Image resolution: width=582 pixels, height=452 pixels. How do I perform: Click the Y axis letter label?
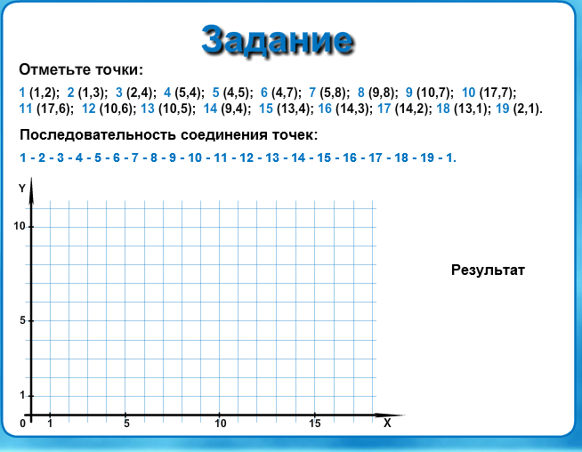pos(22,189)
